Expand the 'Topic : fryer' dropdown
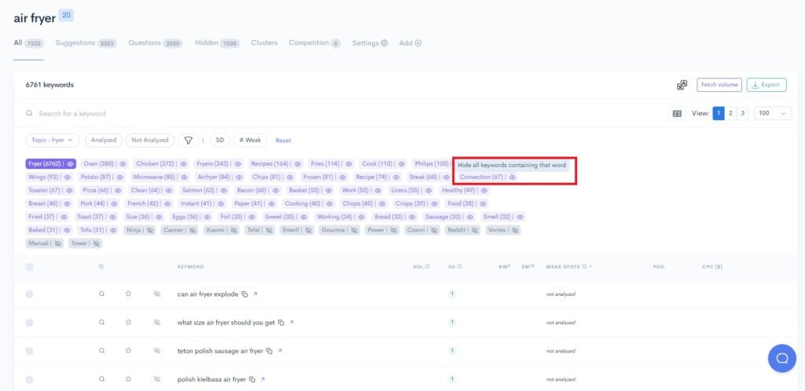Image resolution: width=805 pixels, height=391 pixels. coord(52,141)
